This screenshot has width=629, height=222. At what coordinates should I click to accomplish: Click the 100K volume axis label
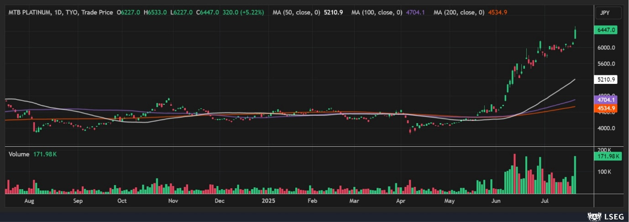tap(603, 172)
